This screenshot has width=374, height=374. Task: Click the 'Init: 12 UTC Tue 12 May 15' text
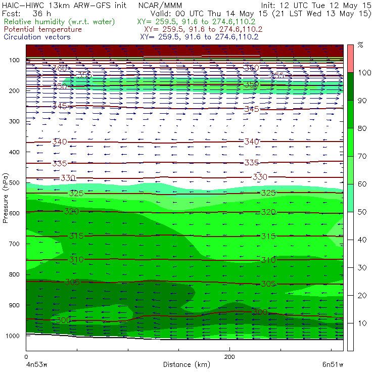point(316,5)
